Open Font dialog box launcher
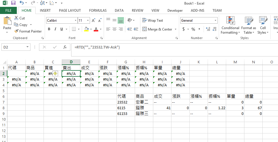The image size is (278, 142). (x=102, y=38)
